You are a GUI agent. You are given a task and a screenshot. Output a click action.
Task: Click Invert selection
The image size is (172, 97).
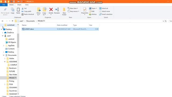click(106, 14)
